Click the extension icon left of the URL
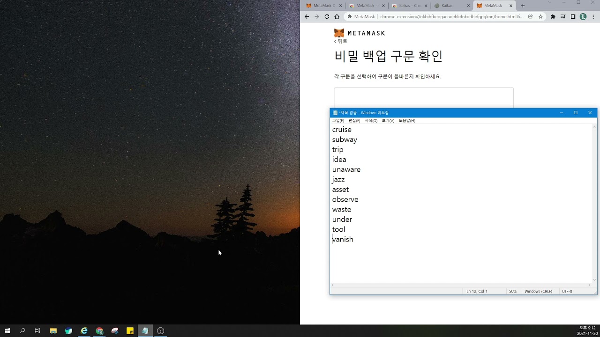Screen dimensions: 600x337 [x=349, y=16]
